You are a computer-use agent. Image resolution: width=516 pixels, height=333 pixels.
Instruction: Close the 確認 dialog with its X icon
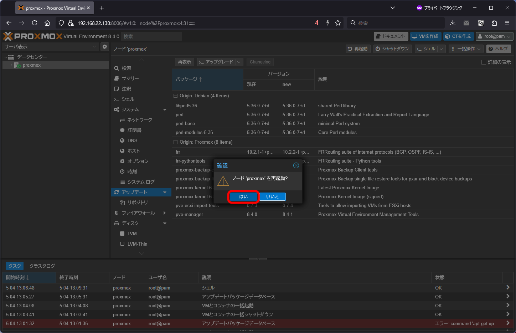(296, 165)
